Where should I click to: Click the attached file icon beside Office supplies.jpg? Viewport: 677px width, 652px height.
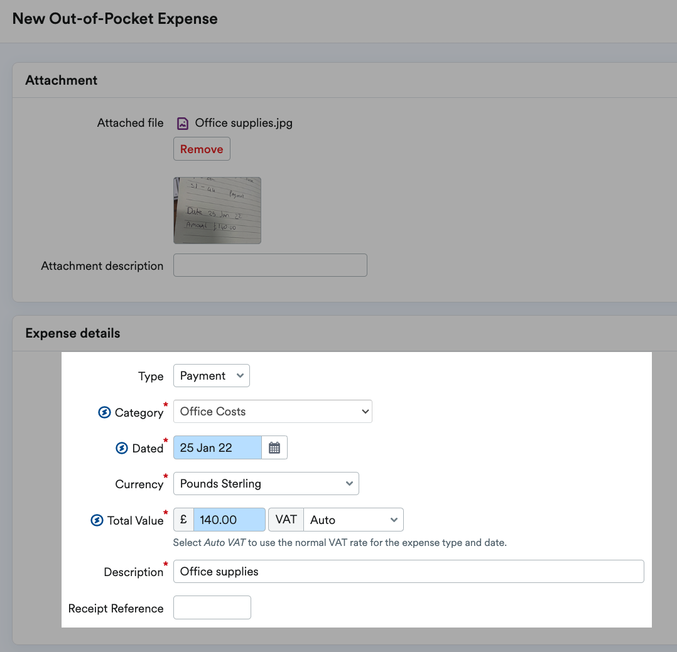(x=182, y=123)
